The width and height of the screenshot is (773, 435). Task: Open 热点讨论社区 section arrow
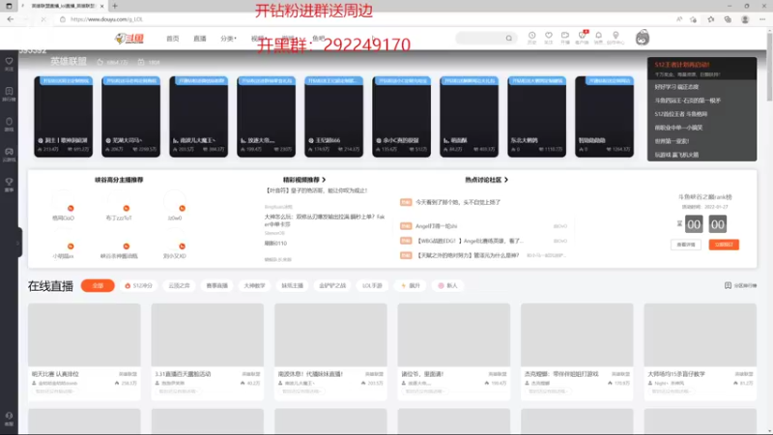(505, 180)
